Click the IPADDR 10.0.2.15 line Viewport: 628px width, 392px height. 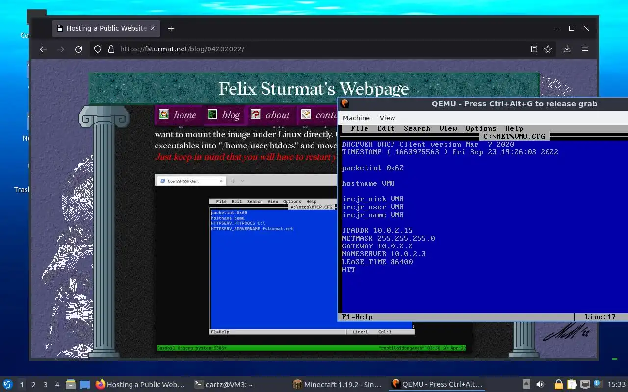click(x=377, y=230)
